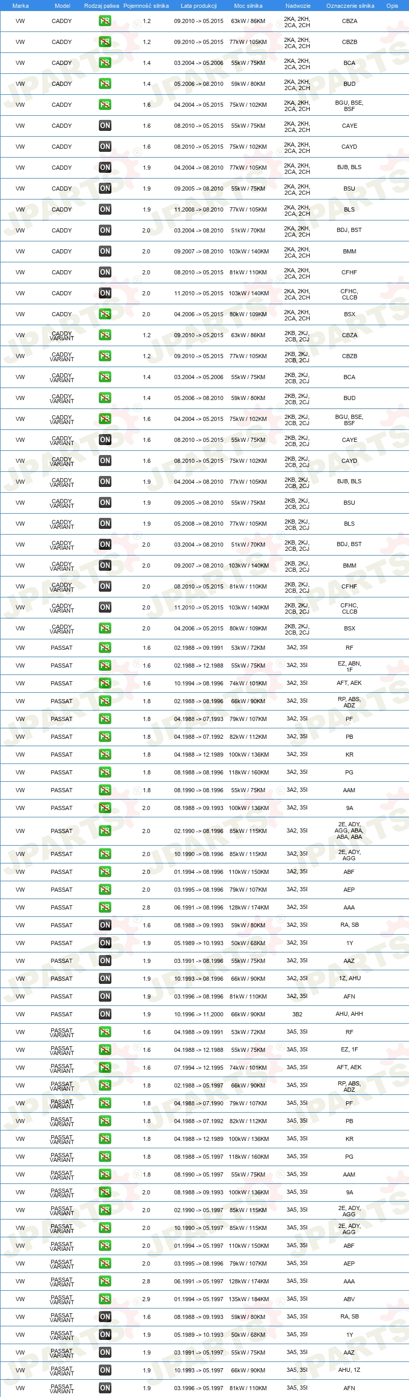The height and width of the screenshot is (1397, 409).
Task: Click the body code 3B2 cell
Action: (x=298, y=1014)
